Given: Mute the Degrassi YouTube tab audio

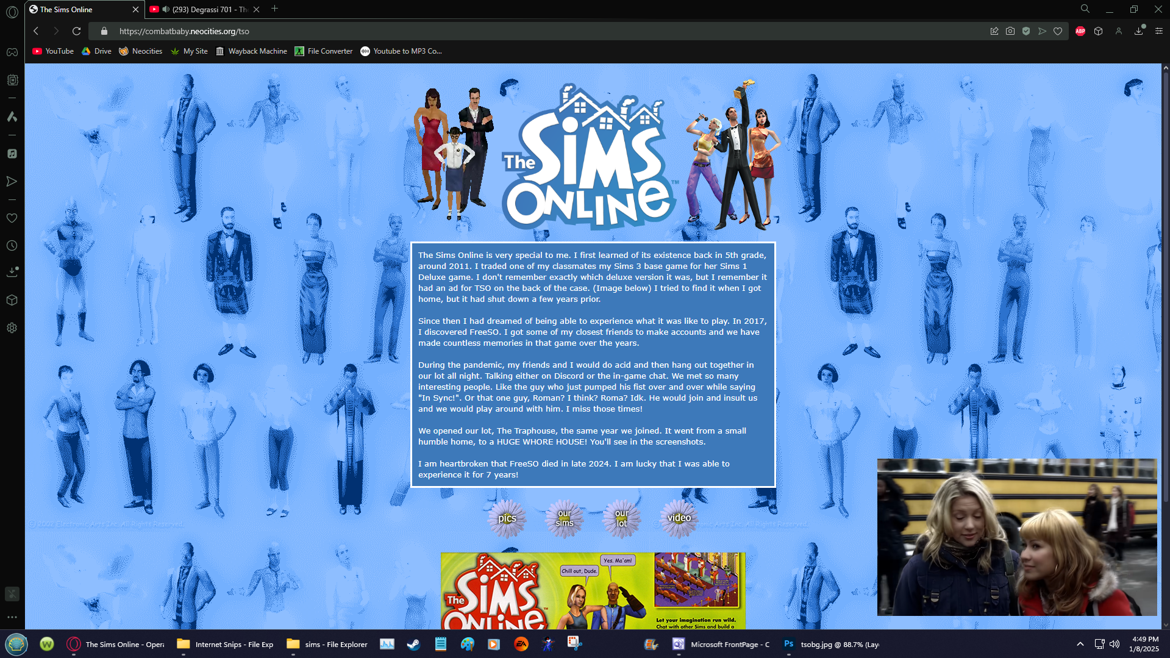Looking at the screenshot, I should 165,9.
